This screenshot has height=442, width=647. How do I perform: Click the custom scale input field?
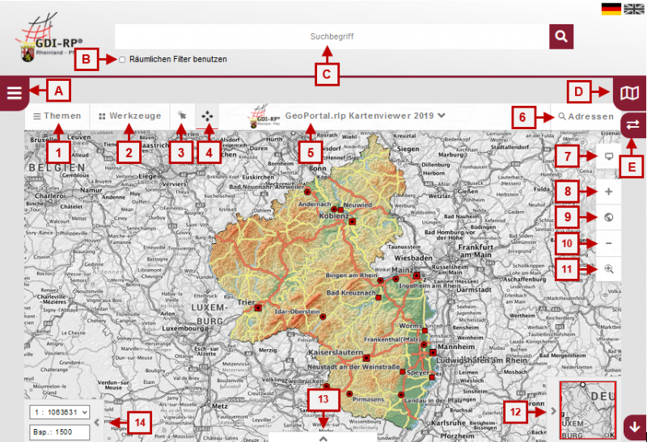coord(60,432)
